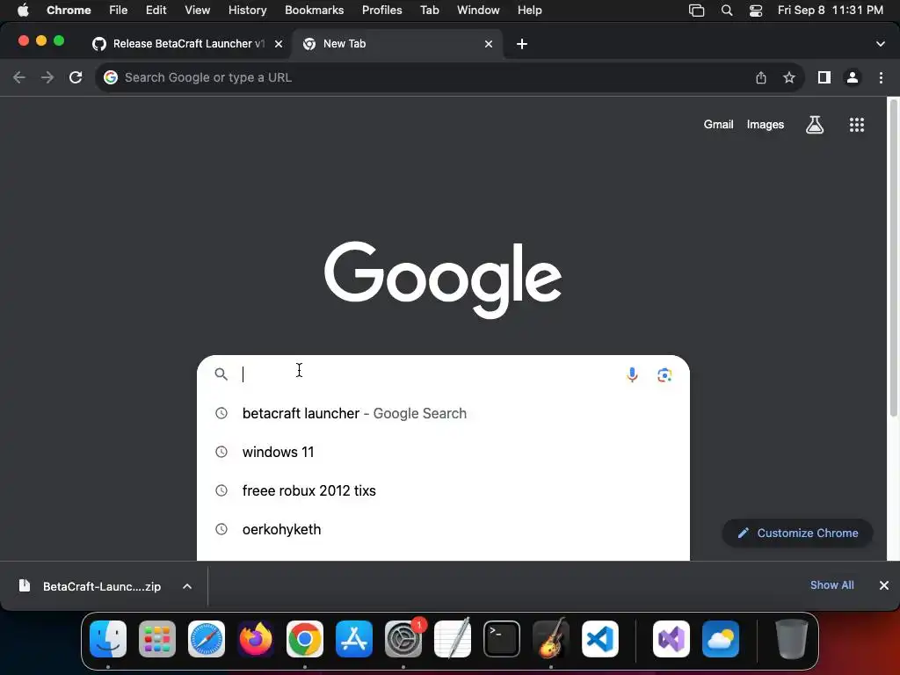Open System Settings from the dock

[403, 639]
